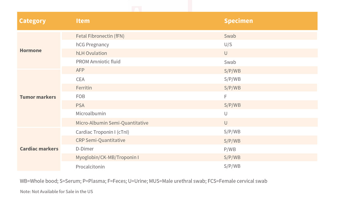Image resolution: width=337 pixels, height=208 pixels.
Task: Select the FOB item row
Action: click(x=80, y=96)
